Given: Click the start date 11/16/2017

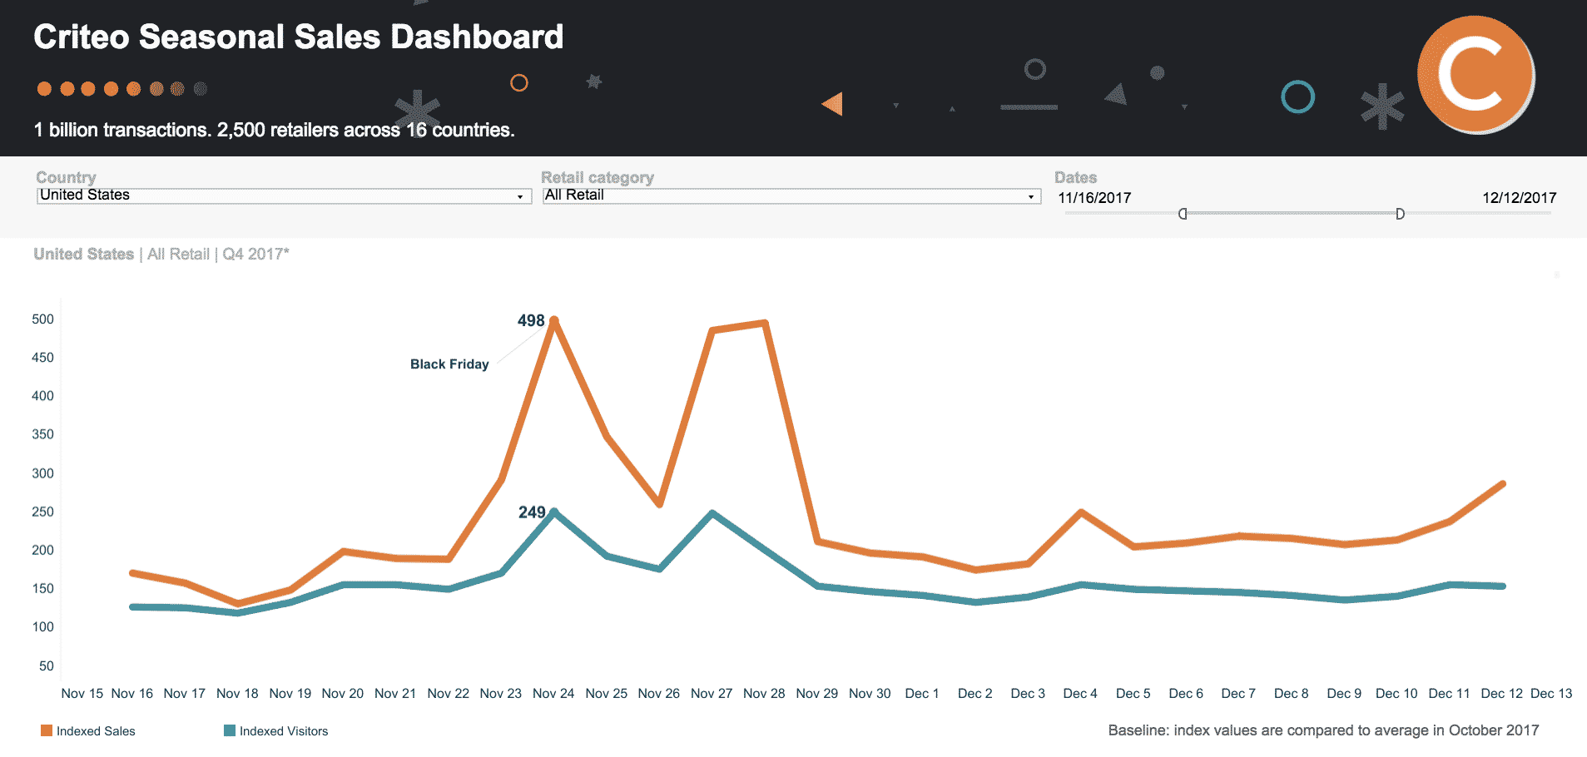Looking at the screenshot, I should coord(1094,198).
